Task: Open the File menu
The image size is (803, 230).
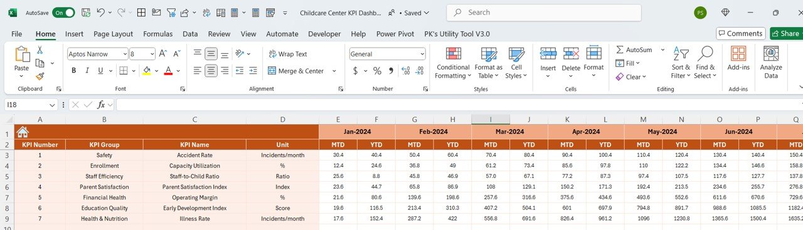Action: (x=16, y=34)
